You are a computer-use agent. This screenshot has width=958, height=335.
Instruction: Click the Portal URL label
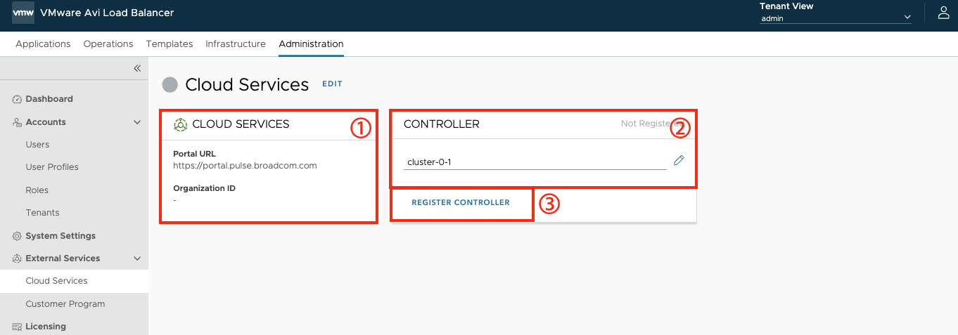[194, 154]
